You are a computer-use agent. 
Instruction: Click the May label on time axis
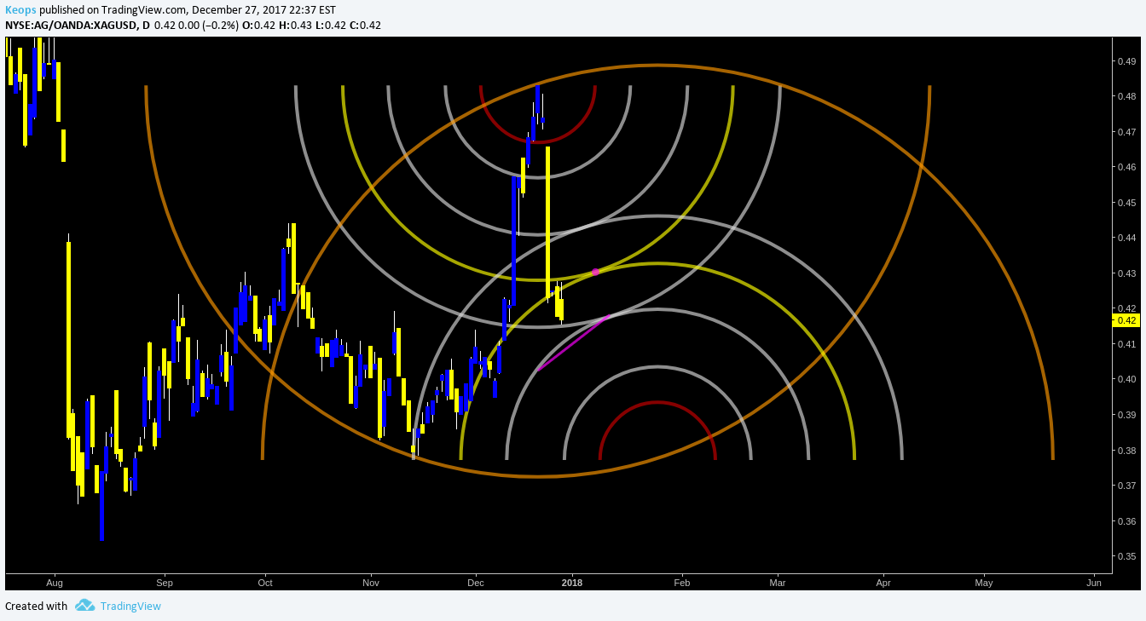click(x=984, y=584)
